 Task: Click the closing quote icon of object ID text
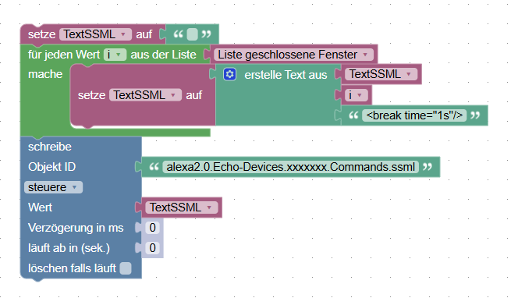coord(428,167)
